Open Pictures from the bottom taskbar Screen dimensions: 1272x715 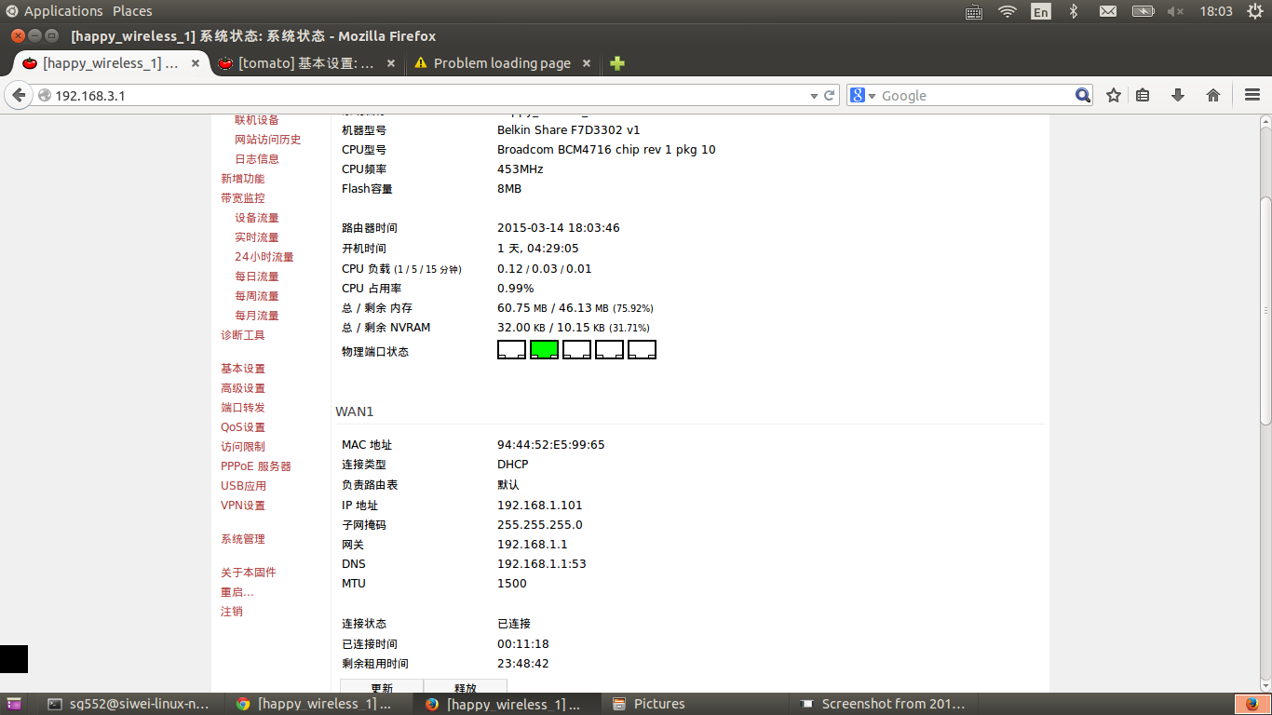[x=658, y=704]
